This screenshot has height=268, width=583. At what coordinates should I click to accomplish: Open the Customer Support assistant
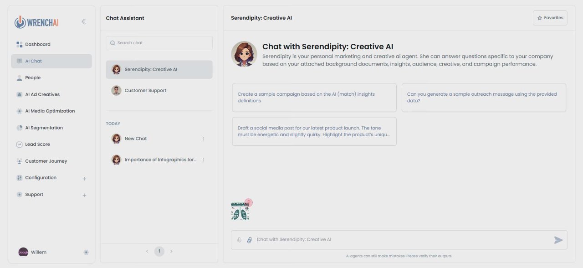145,90
